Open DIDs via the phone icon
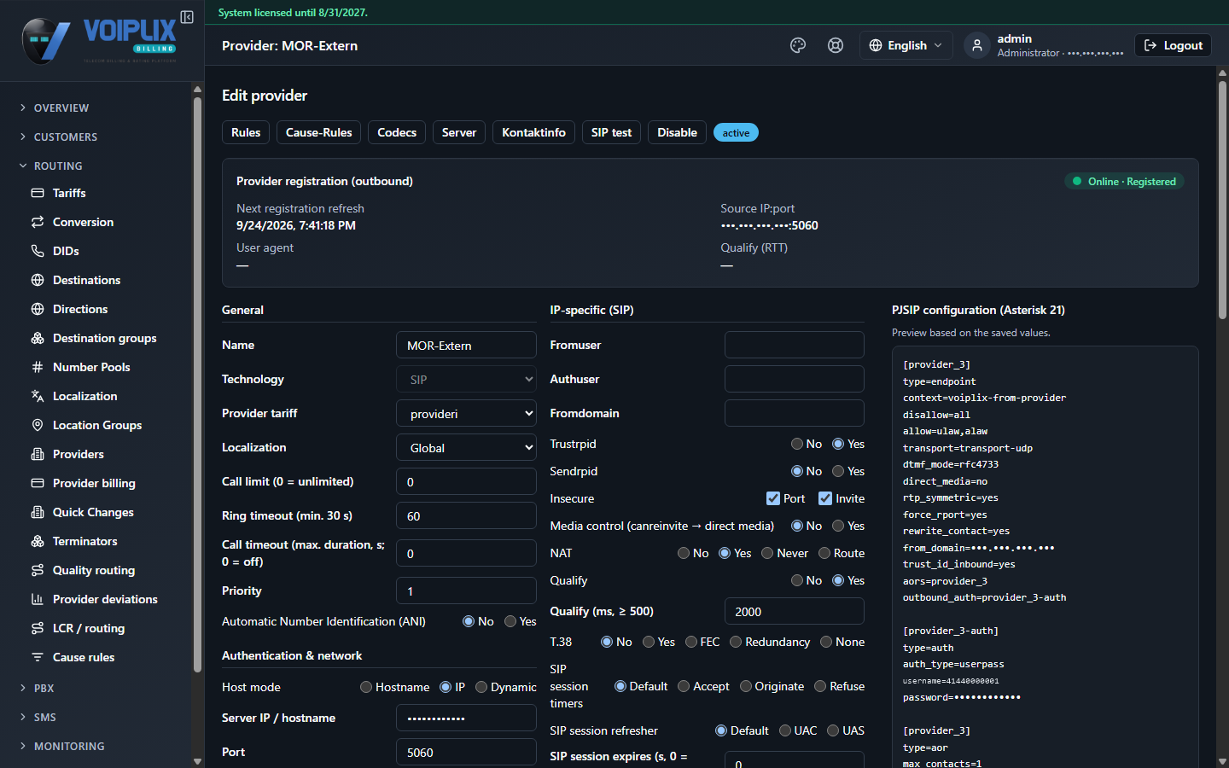The image size is (1229, 768). pyautogui.click(x=38, y=251)
